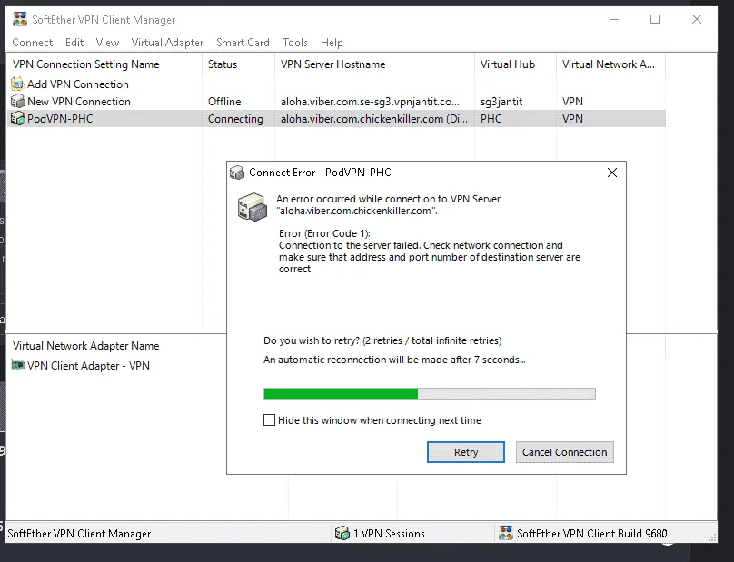Click the Connecting status cell

pyautogui.click(x=235, y=119)
